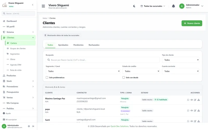208x130 pixels.
Task: View details eye icon for Maximo Santiago Paz
Action: [192, 100]
